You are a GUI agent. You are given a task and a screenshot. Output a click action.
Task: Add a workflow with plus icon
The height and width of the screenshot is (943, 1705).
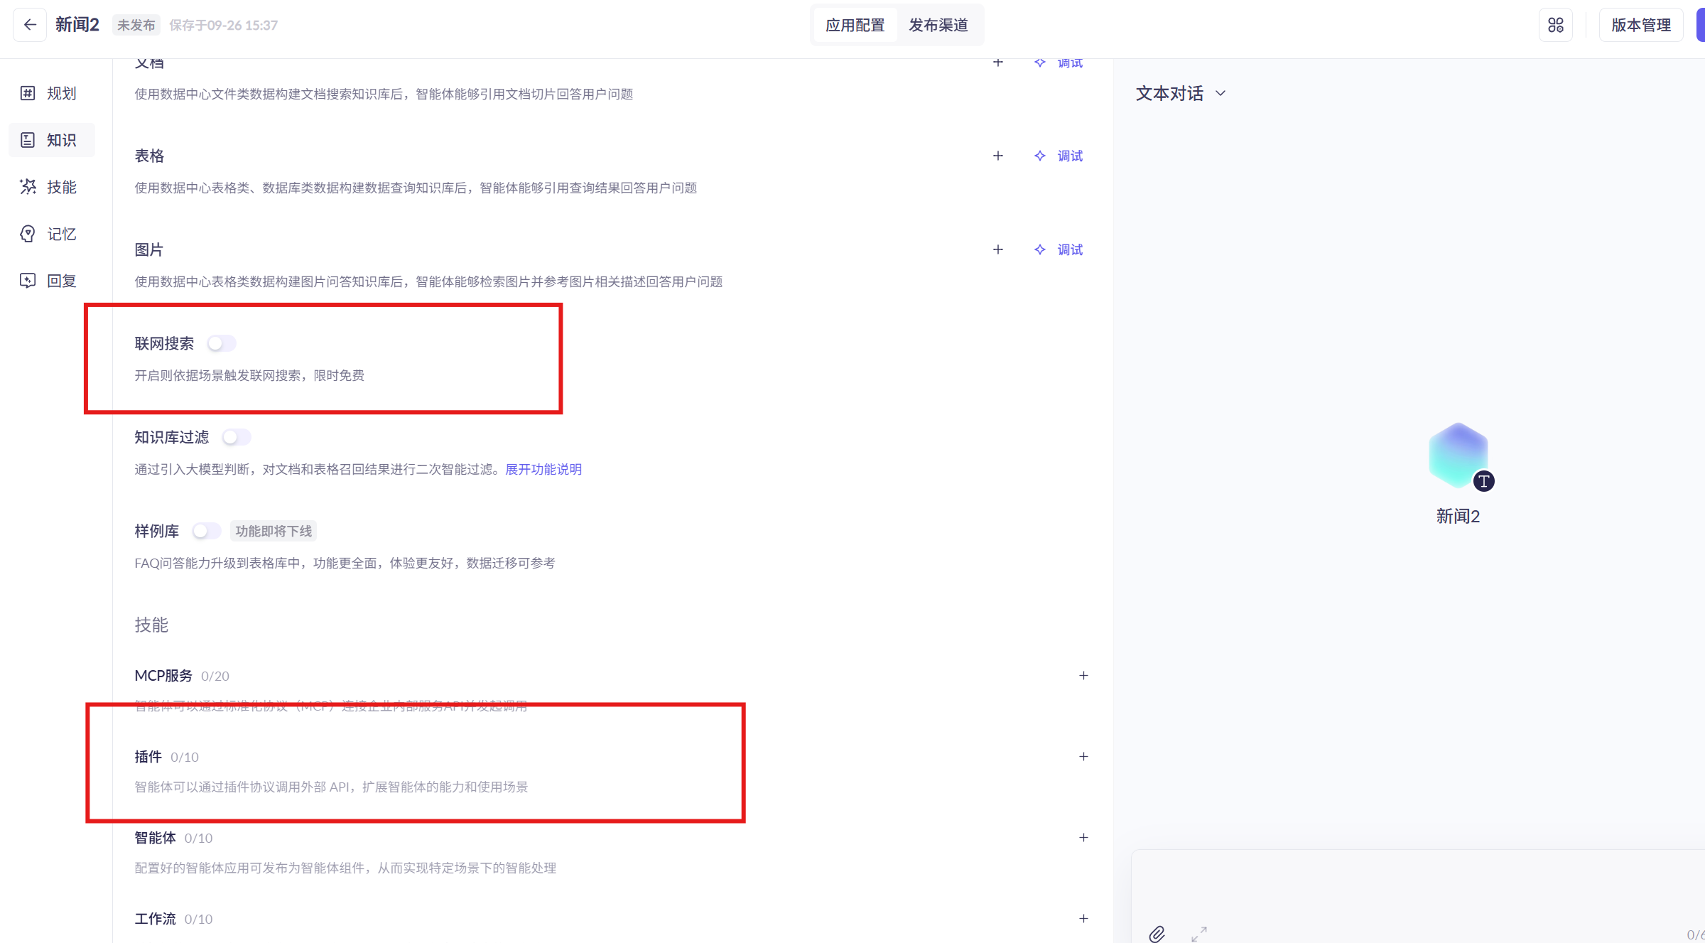coord(1083,918)
